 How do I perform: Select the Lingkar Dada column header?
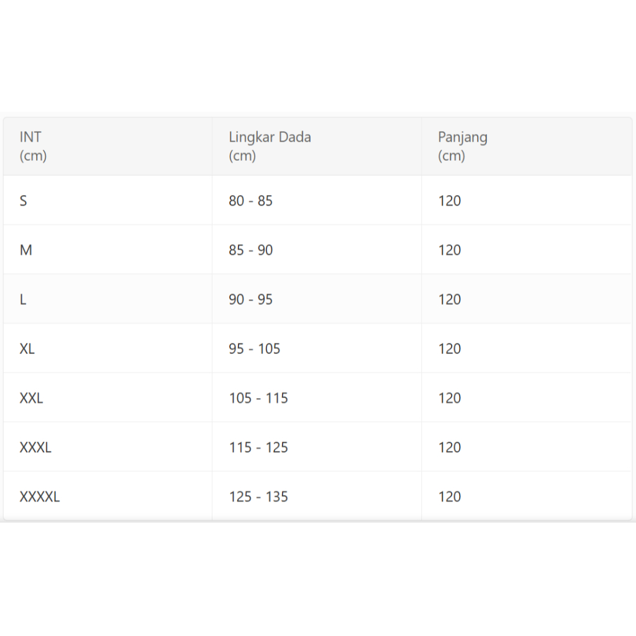[270, 146]
